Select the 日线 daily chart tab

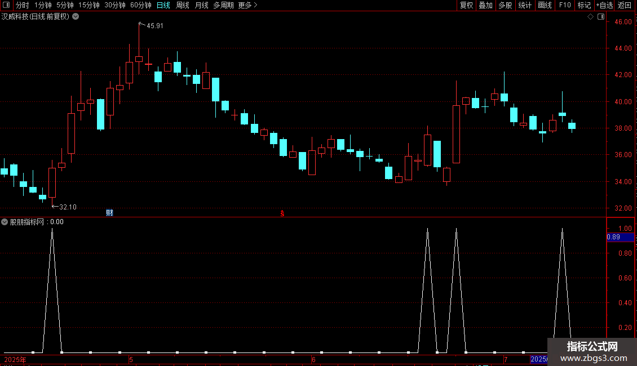163,5
